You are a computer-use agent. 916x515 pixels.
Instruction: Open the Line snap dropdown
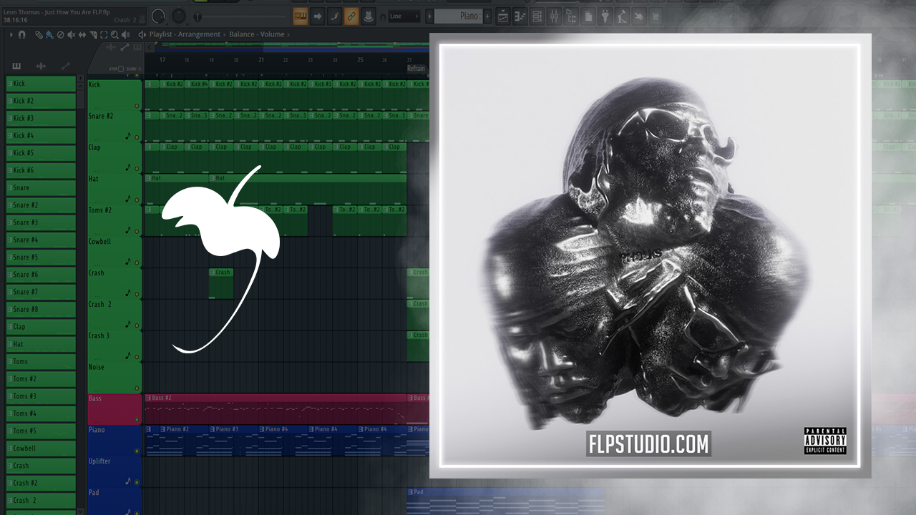pos(402,16)
